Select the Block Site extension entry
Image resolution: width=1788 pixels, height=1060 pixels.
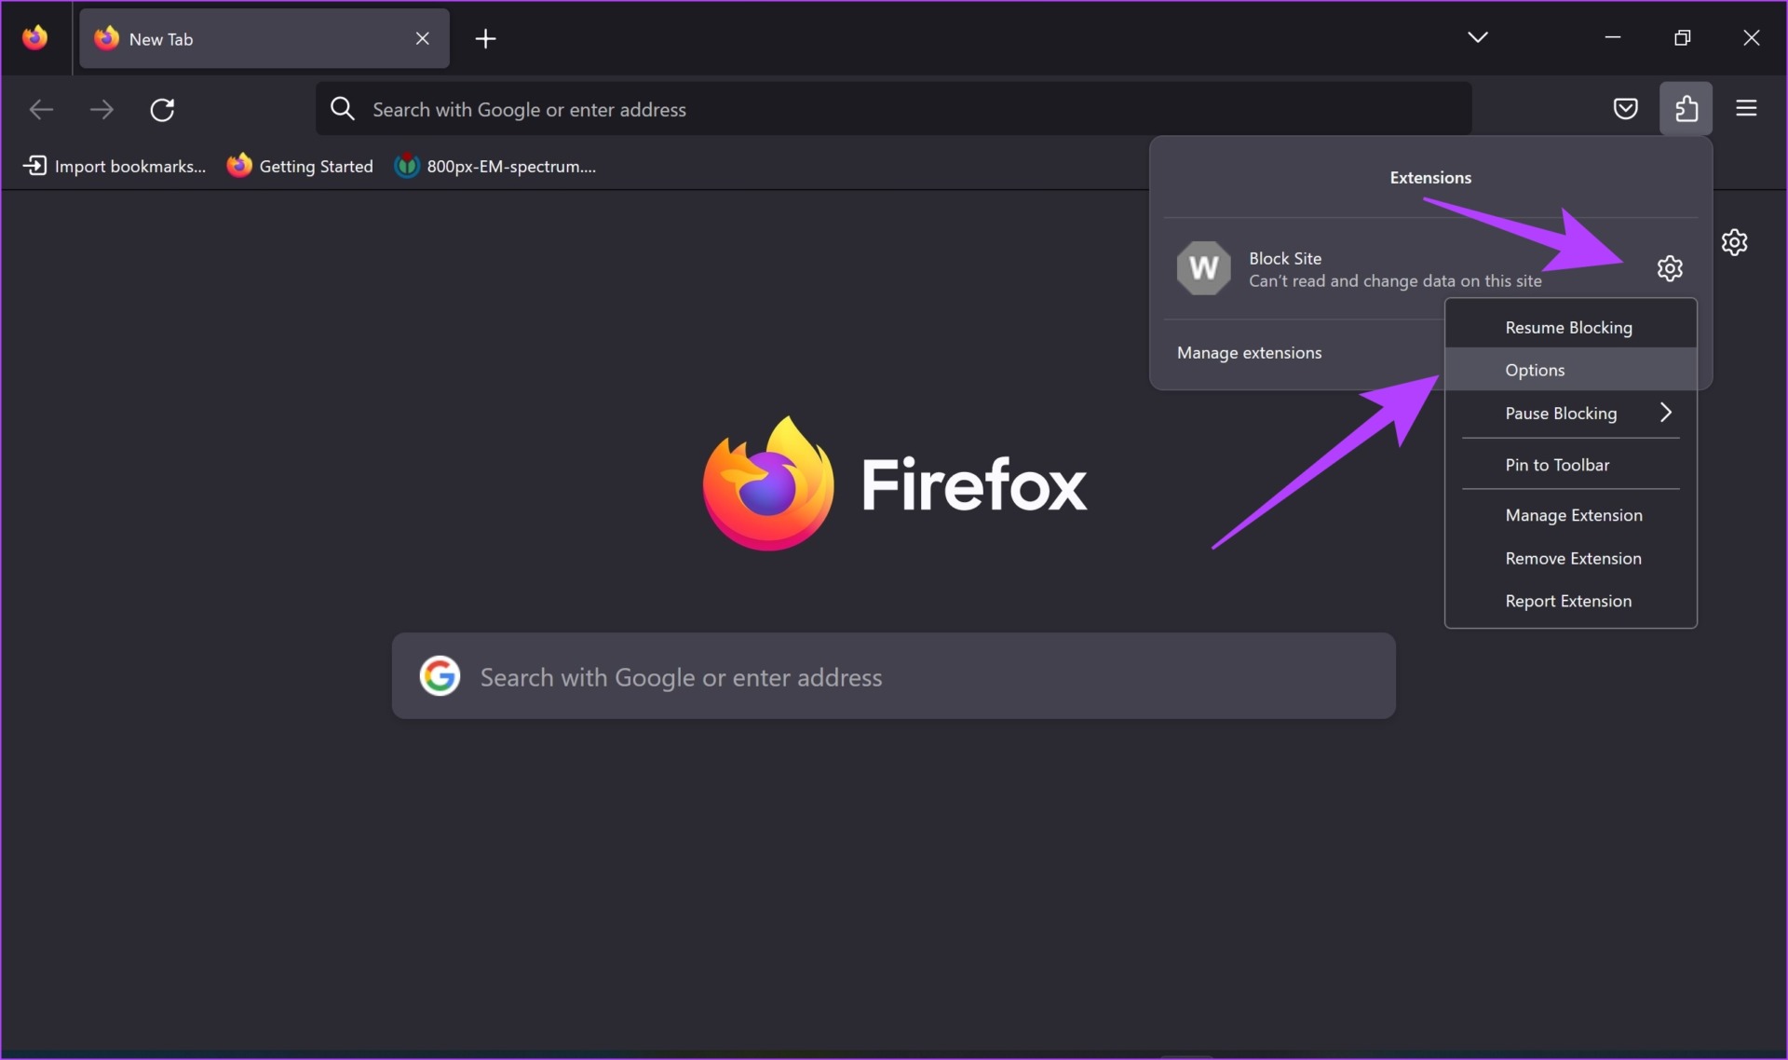pyautogui.click(x=1406, y=268)
